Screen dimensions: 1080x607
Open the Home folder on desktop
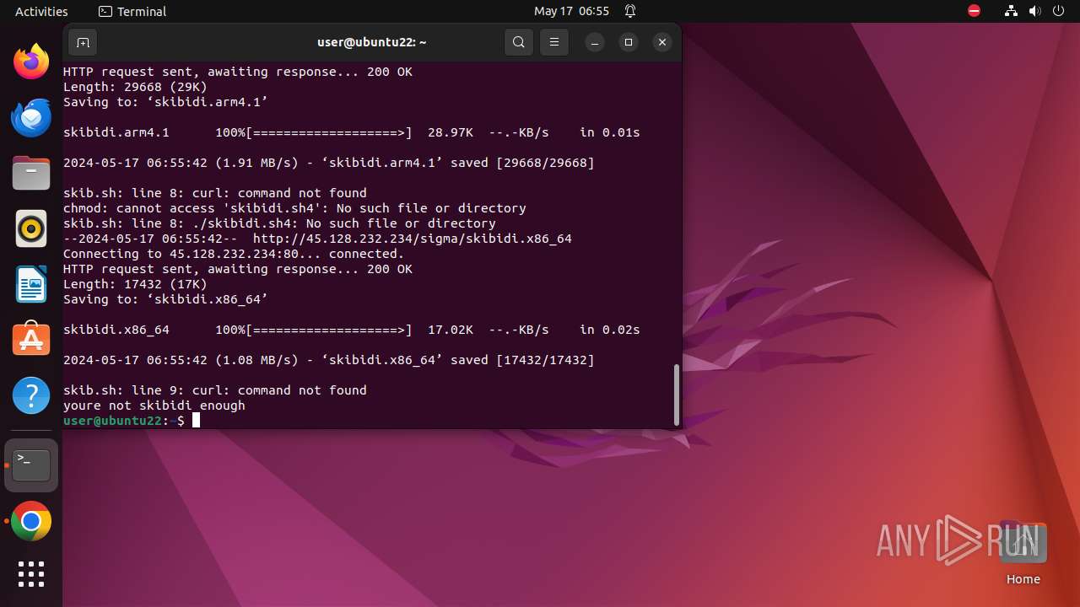(x=1023, y=553)
